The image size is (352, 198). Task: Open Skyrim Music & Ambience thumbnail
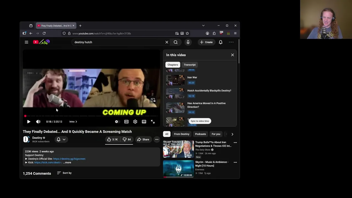pyautogui.click(x=178, y=169)
